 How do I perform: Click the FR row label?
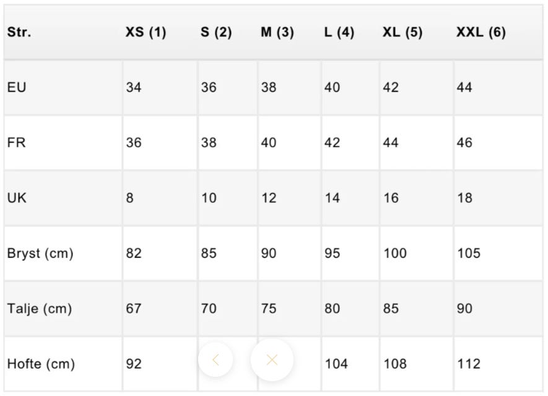[x=17, y=143]
